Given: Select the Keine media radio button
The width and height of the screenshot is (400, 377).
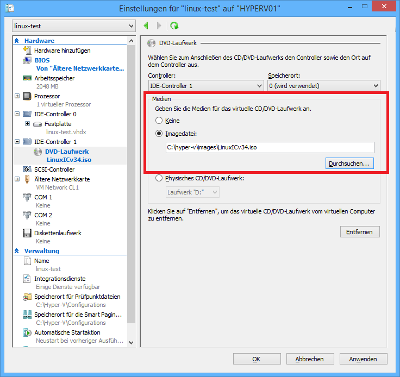Looking at the screenshot, I should (x=159, y=120).
